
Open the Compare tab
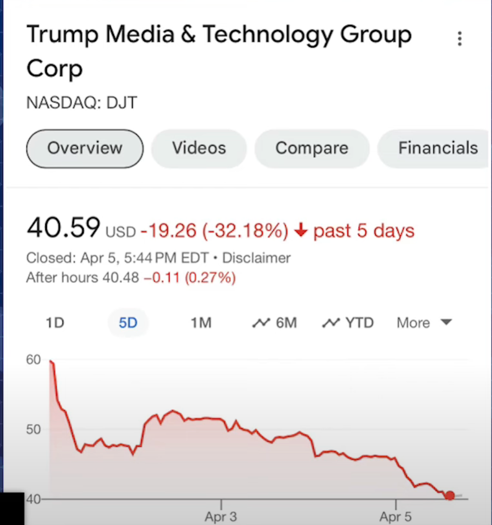click(311, 148)
